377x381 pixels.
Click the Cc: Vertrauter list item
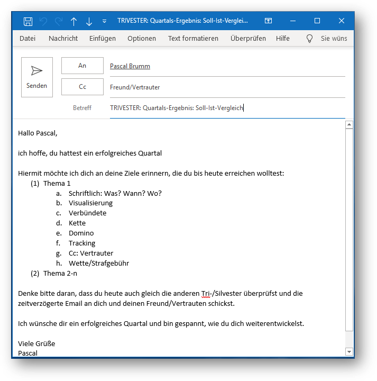pos(91,253)
